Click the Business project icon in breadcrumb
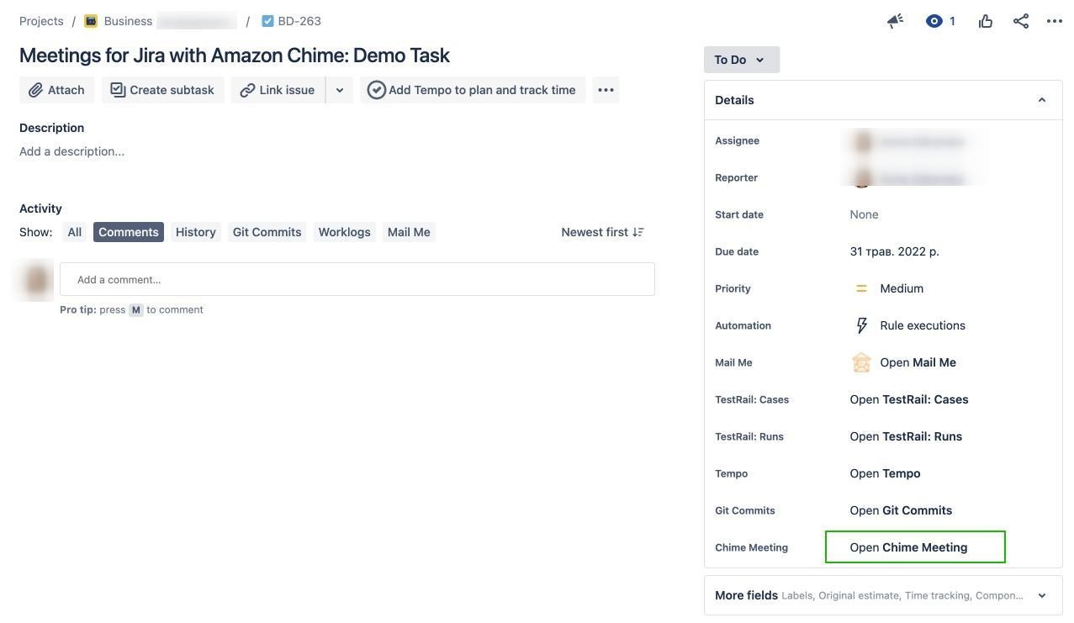This screenshot has width=1074, height=623. click(x=91, y=21)
